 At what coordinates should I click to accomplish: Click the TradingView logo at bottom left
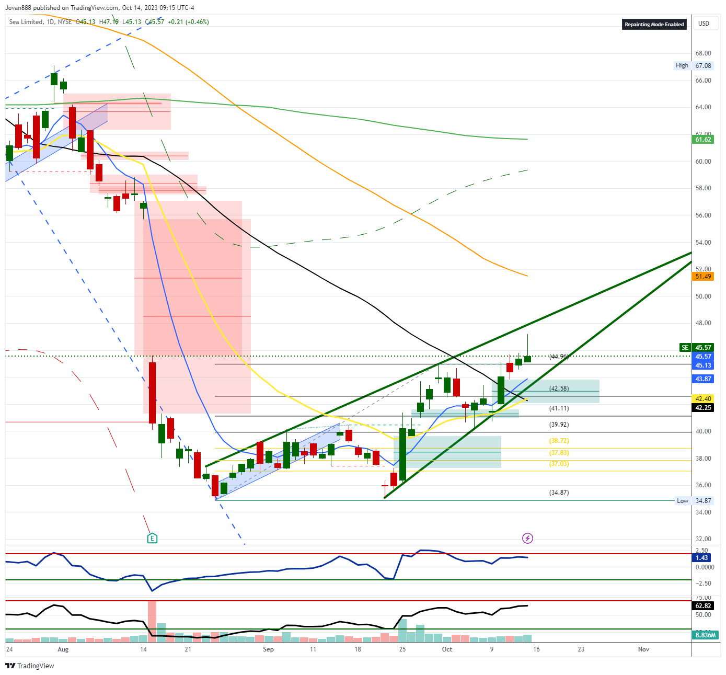(30, 666)
